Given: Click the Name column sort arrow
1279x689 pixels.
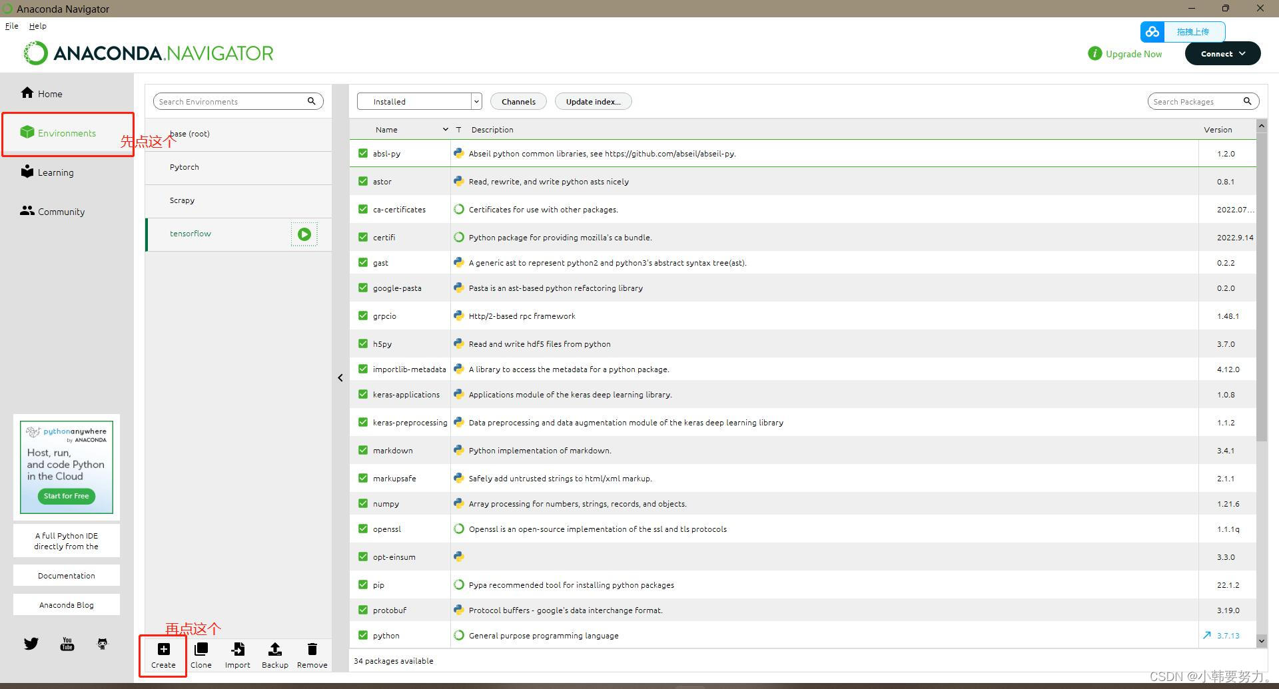Looking at the screenshot, I should [445, 129].
